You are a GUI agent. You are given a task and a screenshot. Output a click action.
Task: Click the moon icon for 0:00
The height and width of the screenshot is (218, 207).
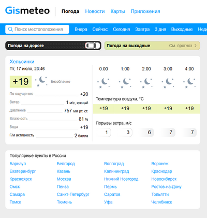[x=103, y=83]
